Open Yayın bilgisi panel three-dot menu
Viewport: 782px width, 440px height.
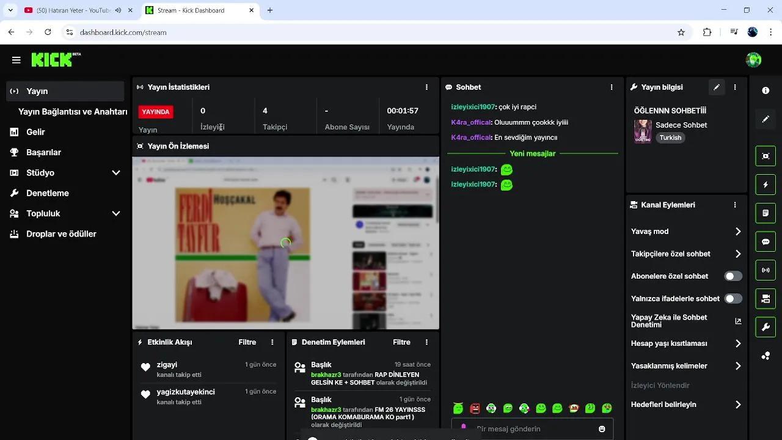click(x=735, y=87)
